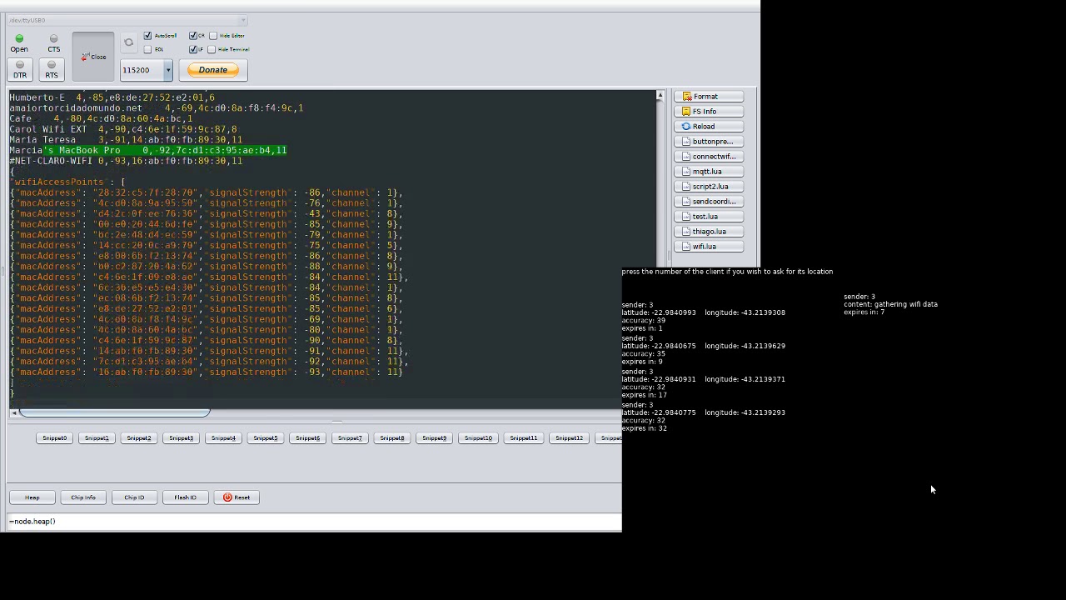This screenshot has width=1066, height=600.
Task: Click the Chip Info button
Action: [83, 497]
